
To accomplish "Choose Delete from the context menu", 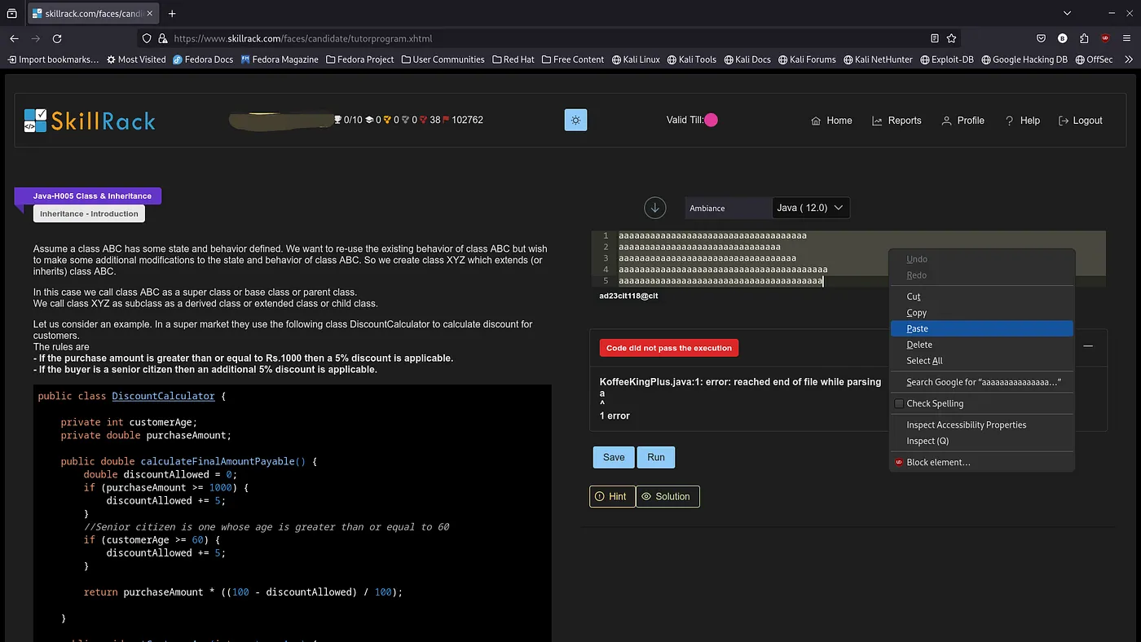I will point(981,345).
